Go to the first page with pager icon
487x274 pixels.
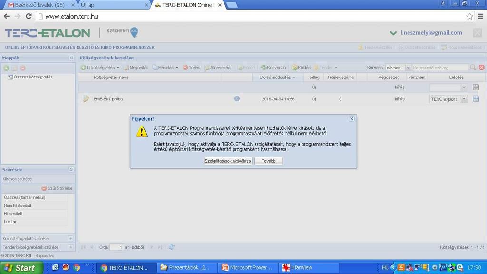(x=83, y=247)
